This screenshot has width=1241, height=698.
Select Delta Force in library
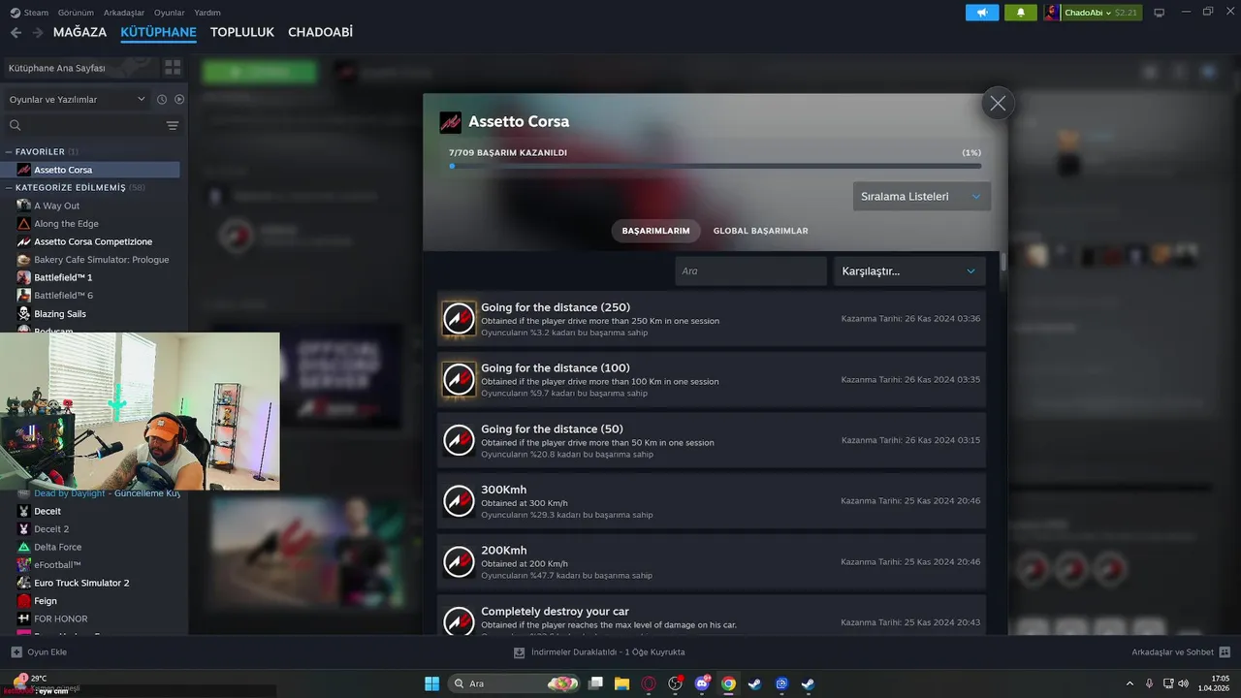57,547
